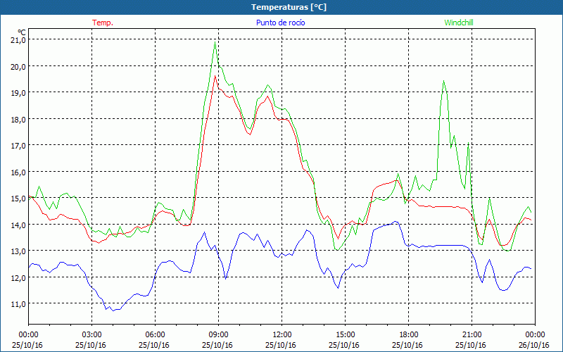Click the 17,0 y-axis value
This screenshot has height=352, width=563.
coord(18,146)
